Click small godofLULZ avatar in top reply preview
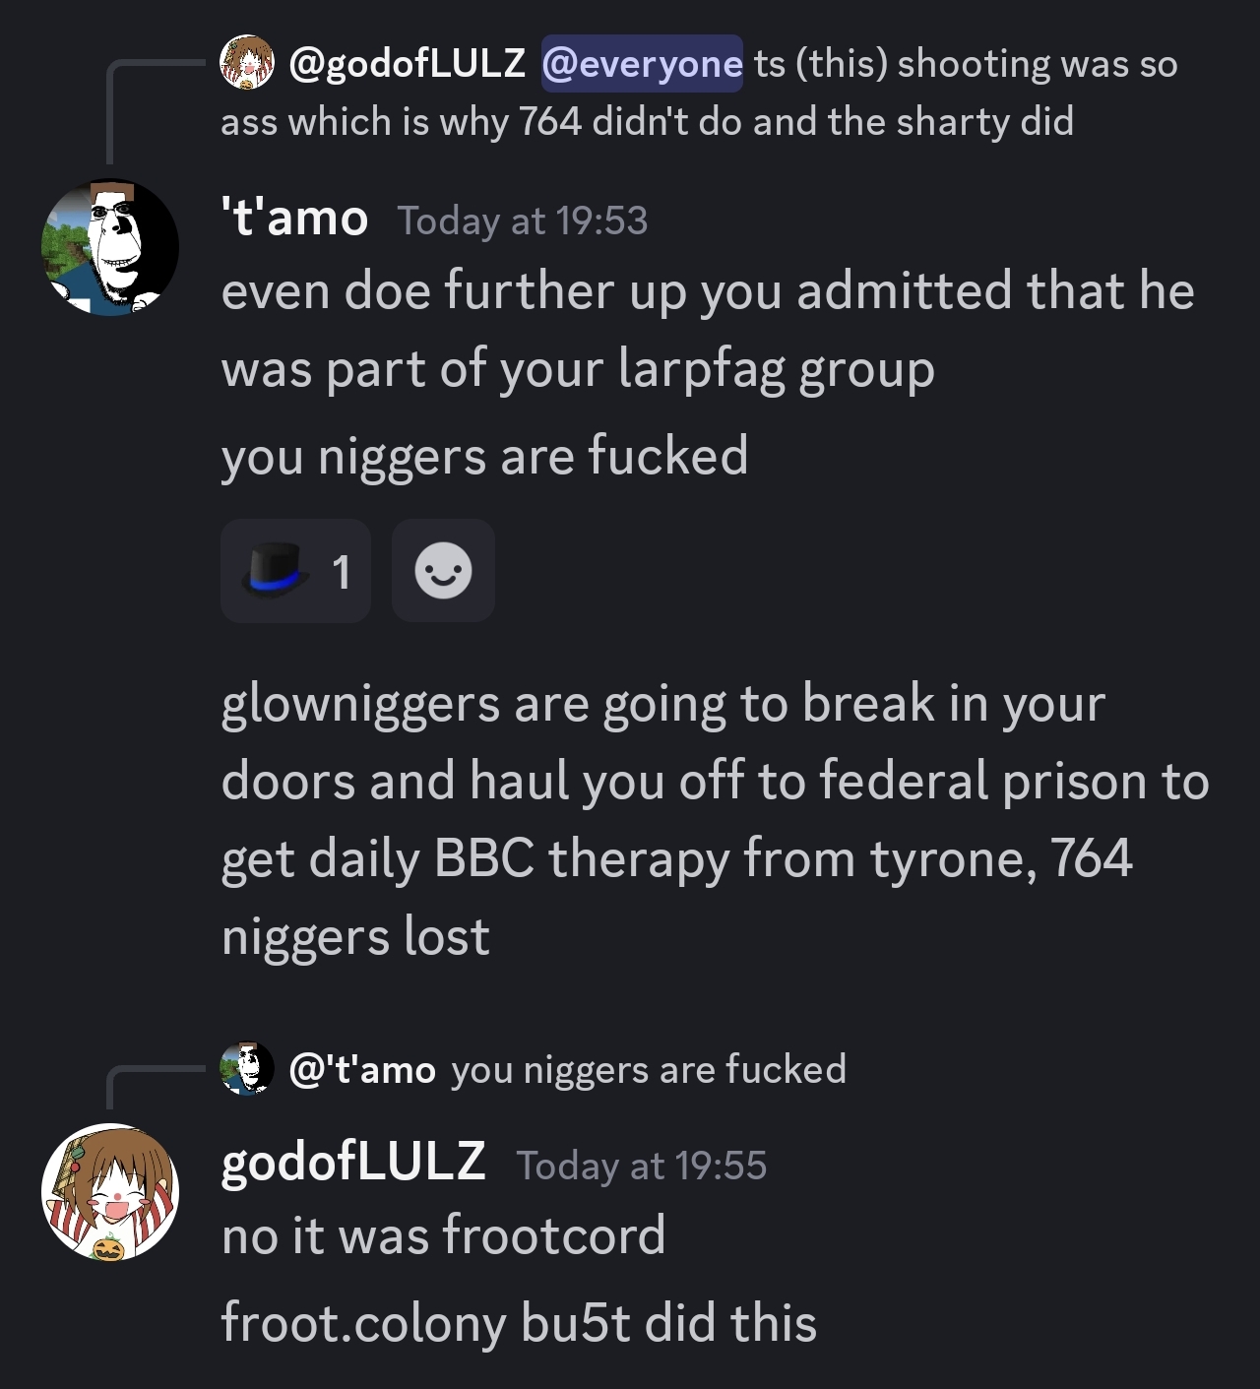Viewport: 1260px width, 1389px height. pos(247,62)
